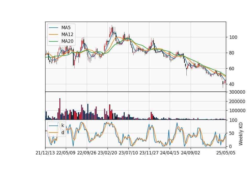Click the 23/02/20 date axis label

[x=107, y=153]
